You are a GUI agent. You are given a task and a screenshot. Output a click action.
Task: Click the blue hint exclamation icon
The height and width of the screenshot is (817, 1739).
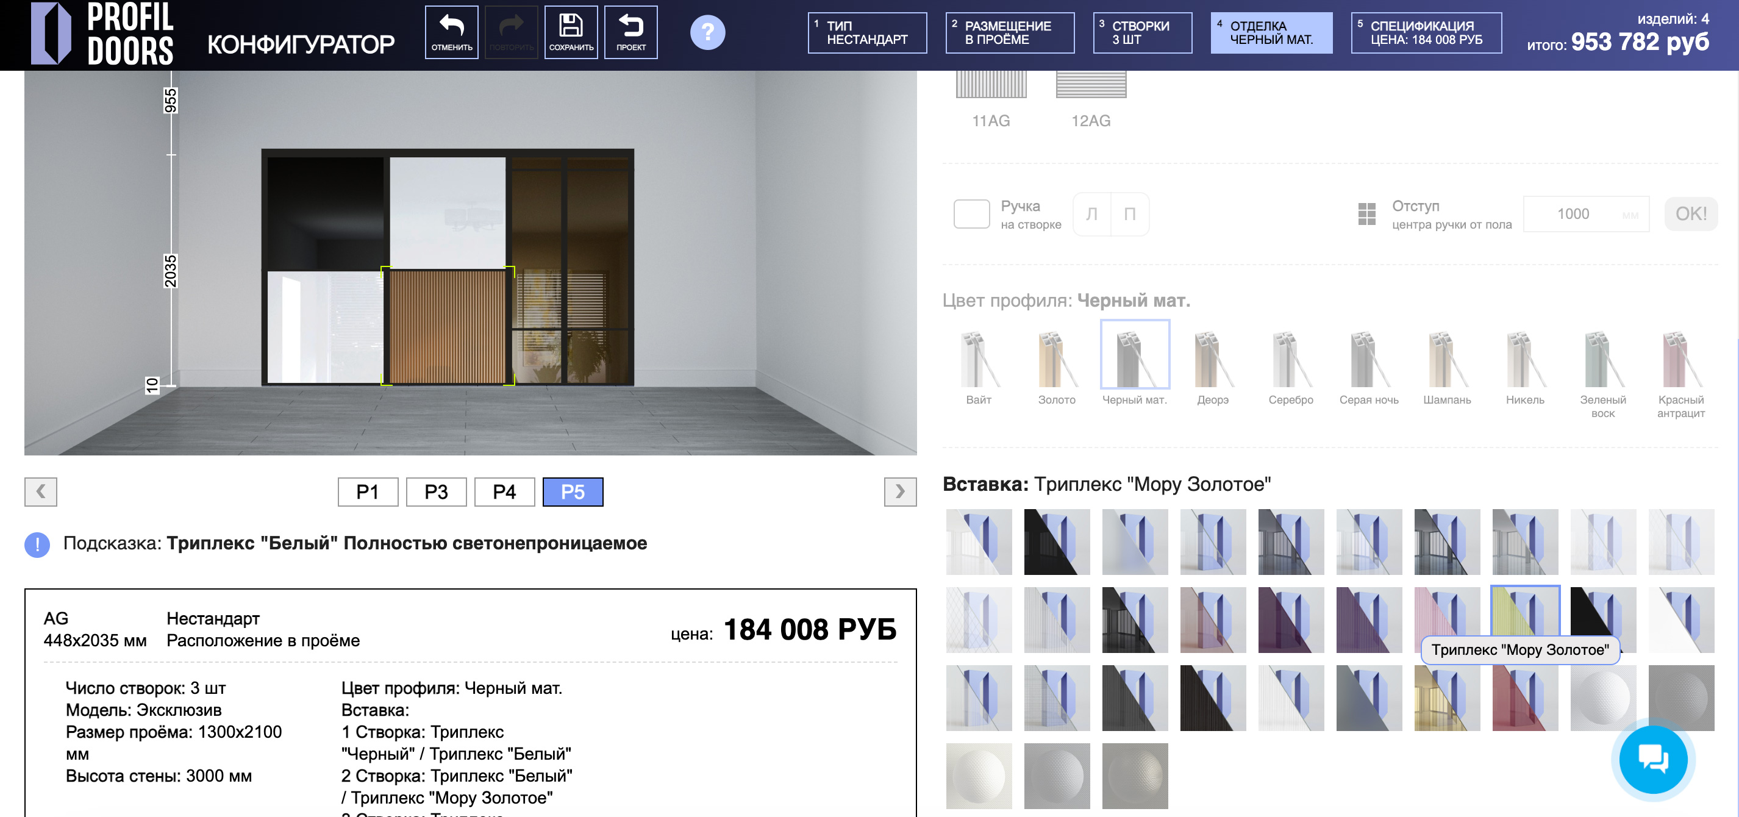[x=37, y=544]
